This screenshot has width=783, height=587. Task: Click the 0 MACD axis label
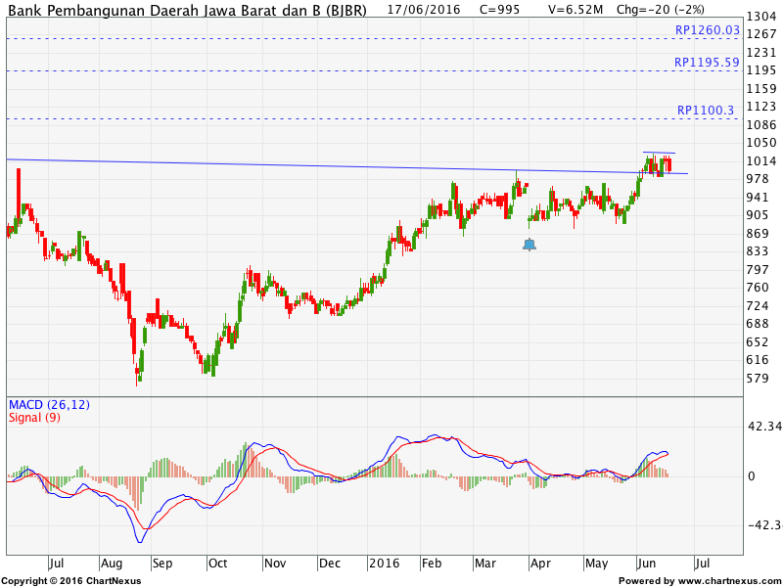pyautogui.click(x=751, y=476)
